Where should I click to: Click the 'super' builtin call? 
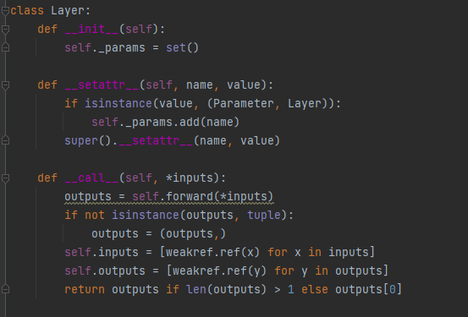tap(81, 141)
